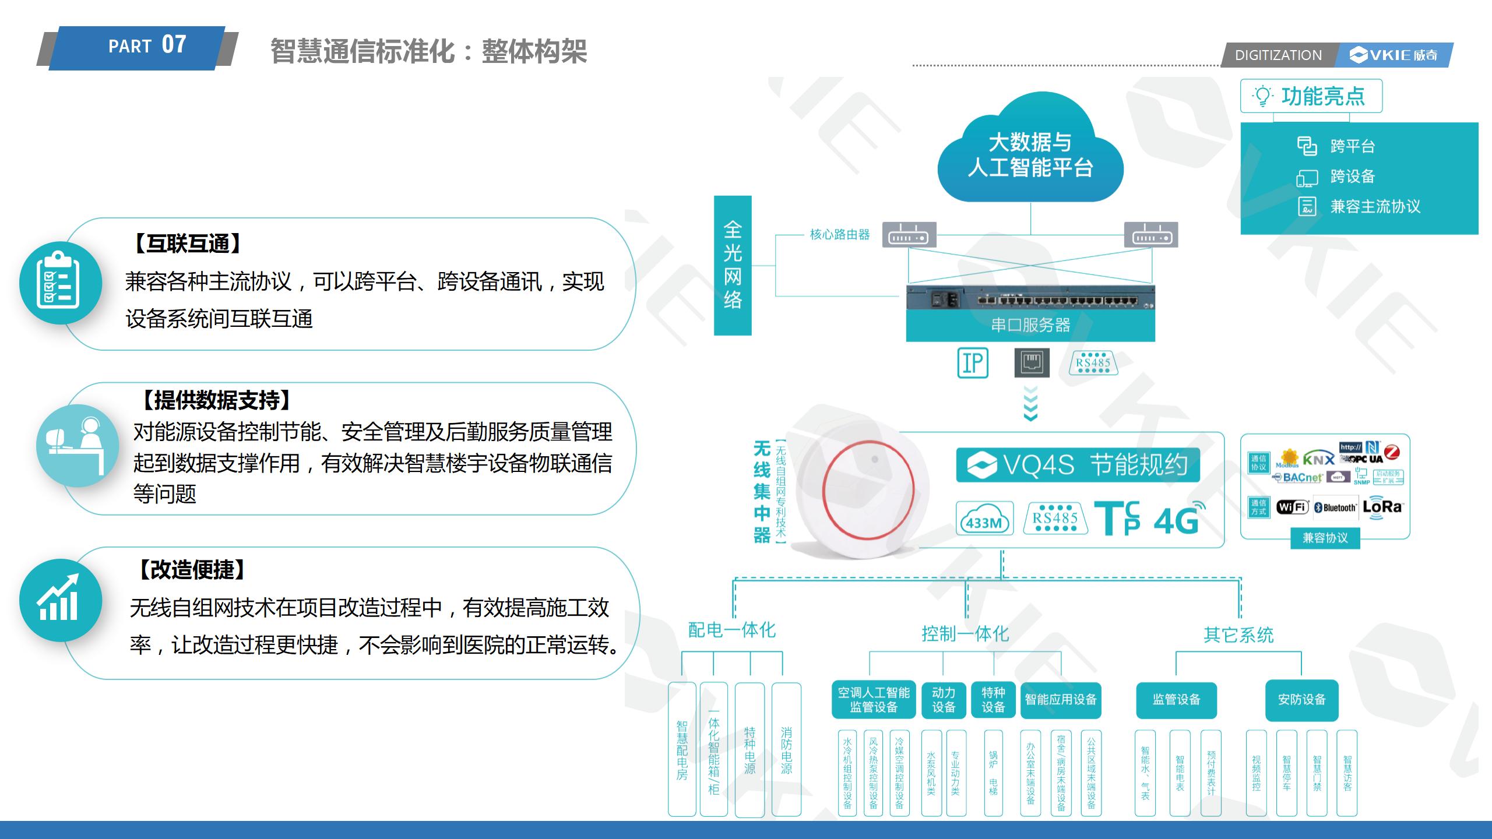Click the 安防设备 box
The height and width of the screenshot is (839, 1492).
[x=1301, y=700]
